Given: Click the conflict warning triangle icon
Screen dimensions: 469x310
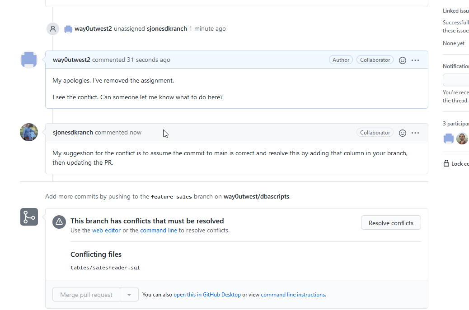Looking at the screenshot, I should point(59,222).
